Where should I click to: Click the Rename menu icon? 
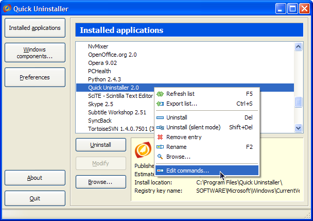coord(160,147)
